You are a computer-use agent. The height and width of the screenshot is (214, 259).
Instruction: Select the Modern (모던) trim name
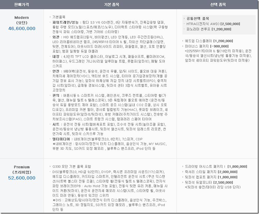22,19
